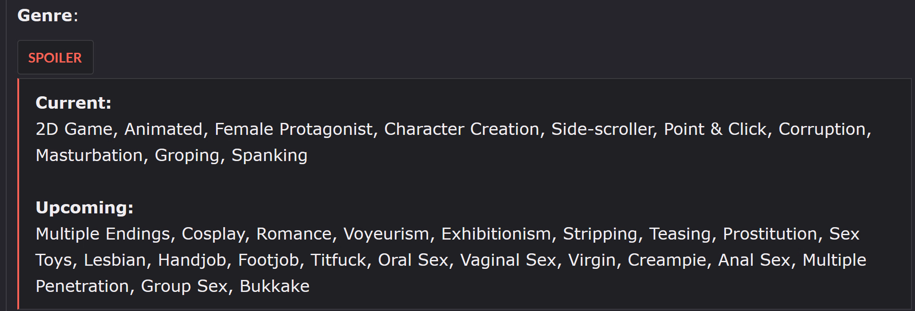Screen dimensions: 915x311
Task: Click the Genre heading label
Action: pos(45,16)
